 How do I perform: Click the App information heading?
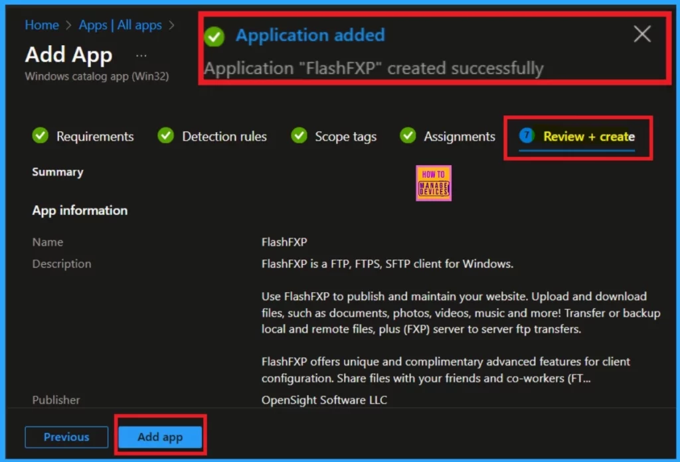[x=80, y=210]
